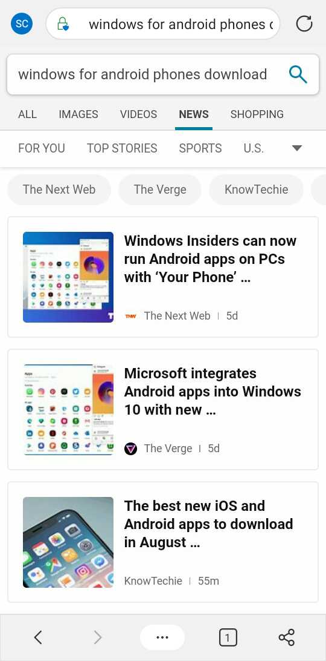
Task: Go back with the left arrow icon
Action: [38, 637]
